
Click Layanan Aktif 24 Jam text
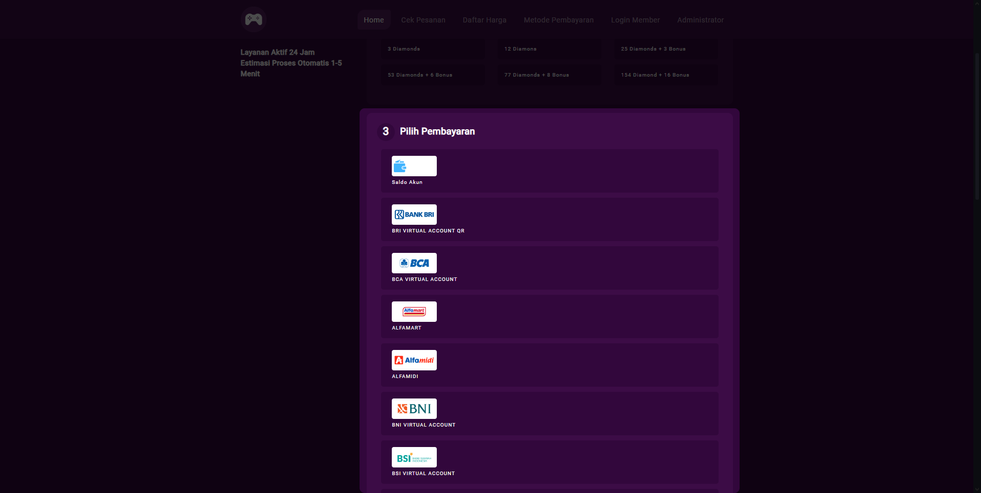coord(278,52)
